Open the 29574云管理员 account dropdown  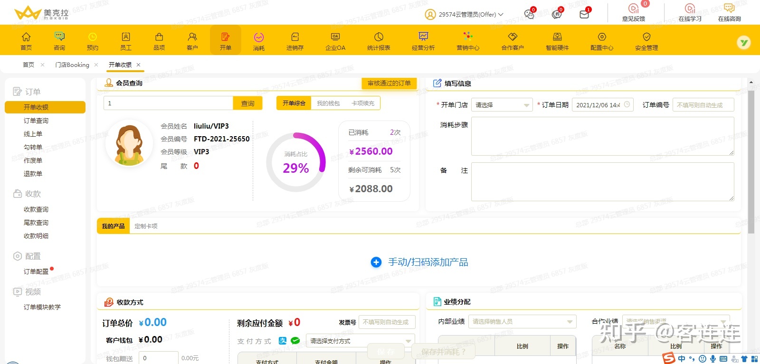464,14
